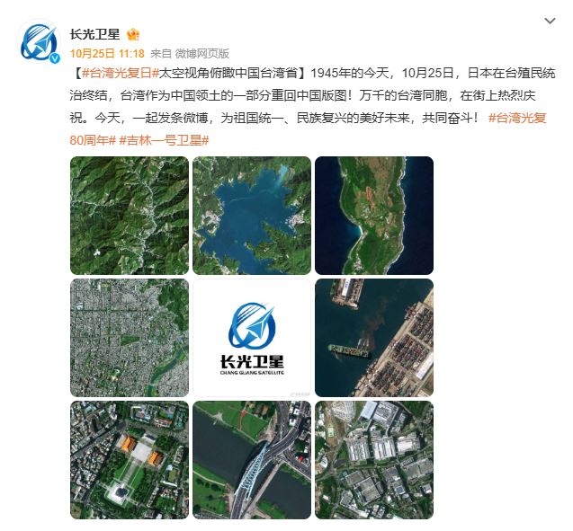
Task: View green mountain ridges satellite image
Action: (130, 216)
